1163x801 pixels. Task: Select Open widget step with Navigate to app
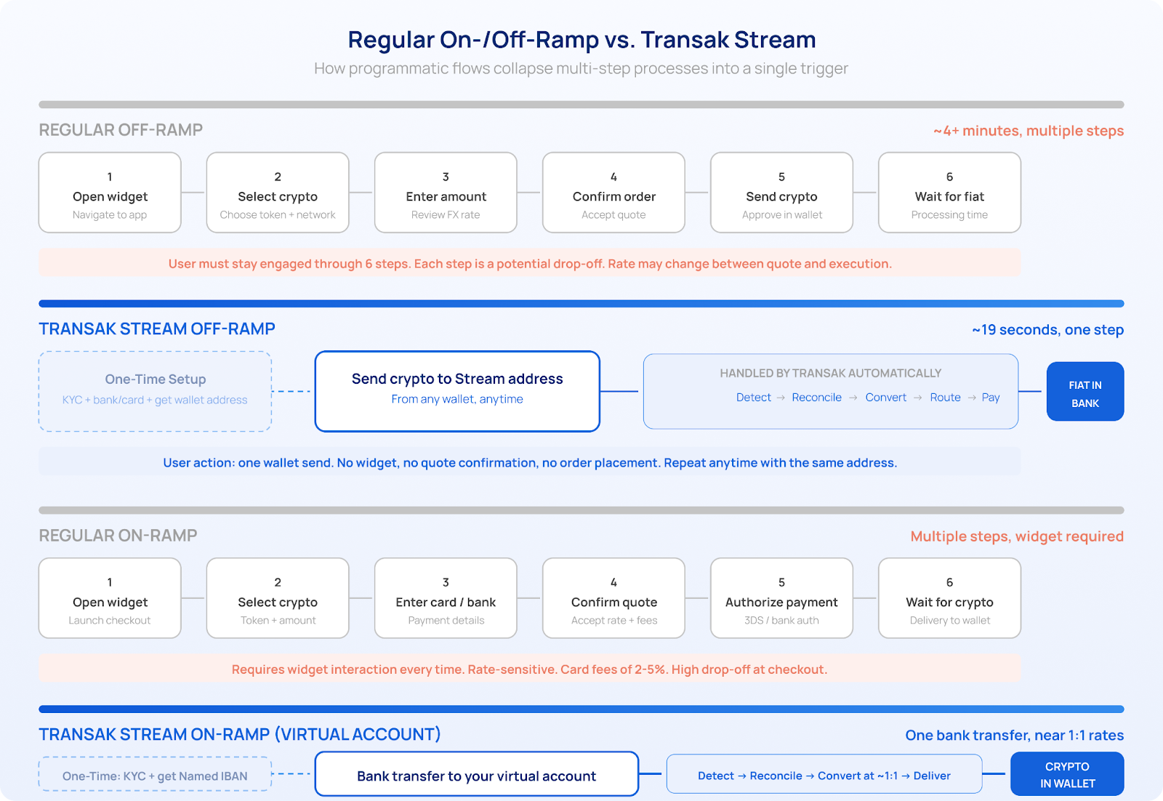[110, 193]
